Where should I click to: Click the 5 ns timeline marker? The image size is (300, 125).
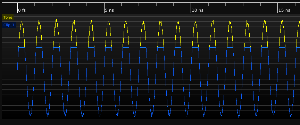(109, 10)
